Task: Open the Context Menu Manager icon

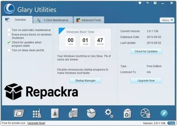Action: click(73, 113)
